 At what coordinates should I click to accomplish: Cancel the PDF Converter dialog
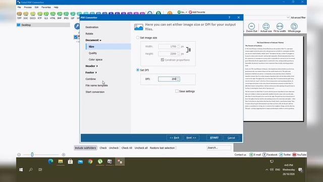pyautogui.click(x=231, y=138)
